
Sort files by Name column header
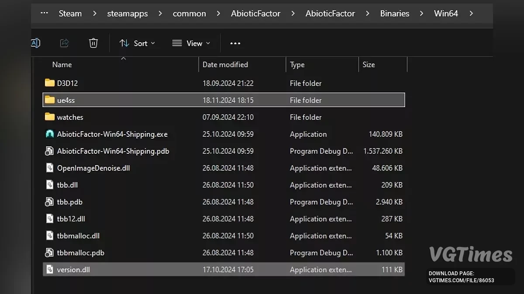(x=62, y=64)
